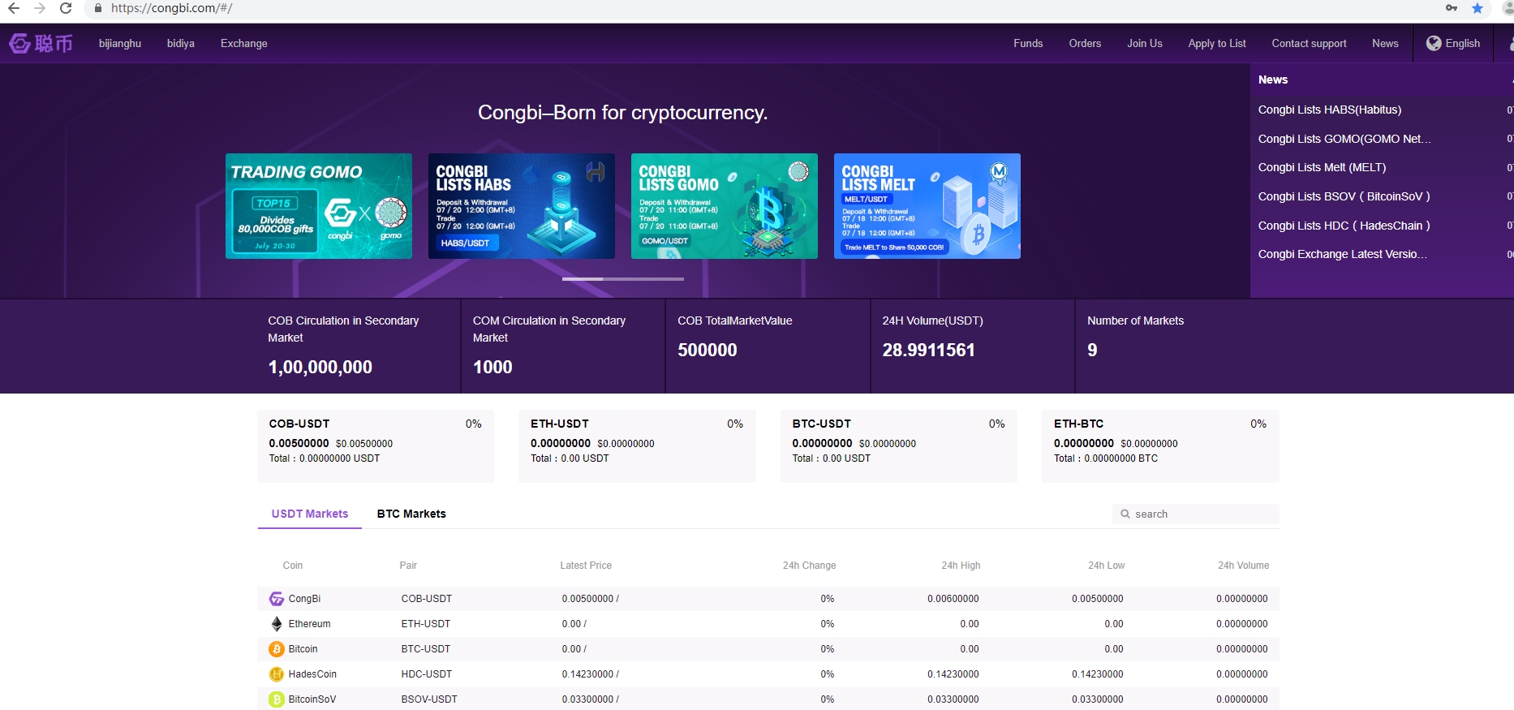Read news Congbi Exchange Latest Version
Image resolution: width=1514 pixels, height=710 pixels.
(1343, 254)
